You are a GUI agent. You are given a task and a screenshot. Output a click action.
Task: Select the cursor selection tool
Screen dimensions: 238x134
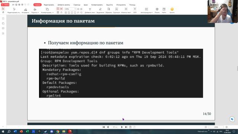[3, 9]
